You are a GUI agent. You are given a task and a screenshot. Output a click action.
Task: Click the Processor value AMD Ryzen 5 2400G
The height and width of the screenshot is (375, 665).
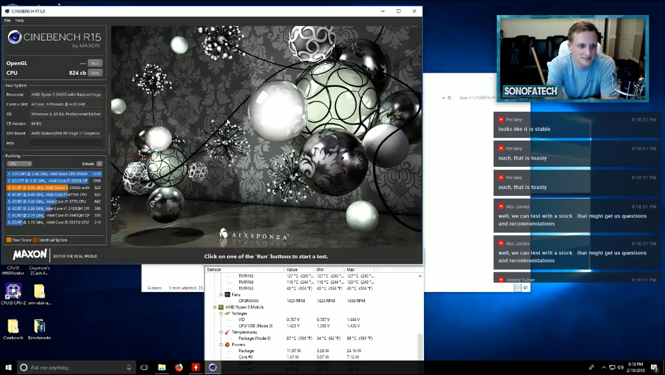66,95
